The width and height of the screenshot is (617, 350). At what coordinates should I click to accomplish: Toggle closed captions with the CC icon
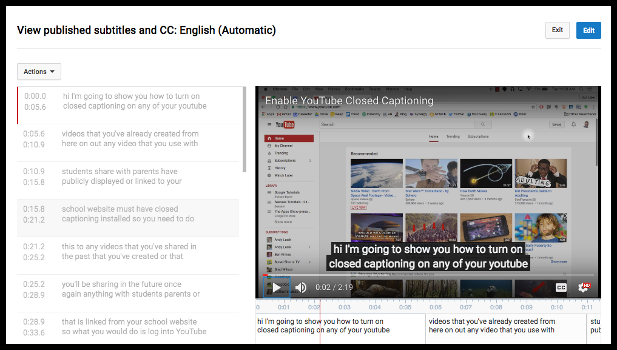[561, 288]
